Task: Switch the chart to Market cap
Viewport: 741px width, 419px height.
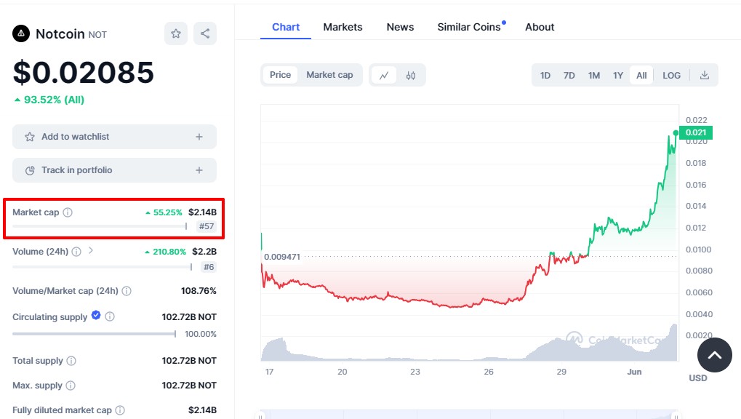Action: (x=329, y=75)
